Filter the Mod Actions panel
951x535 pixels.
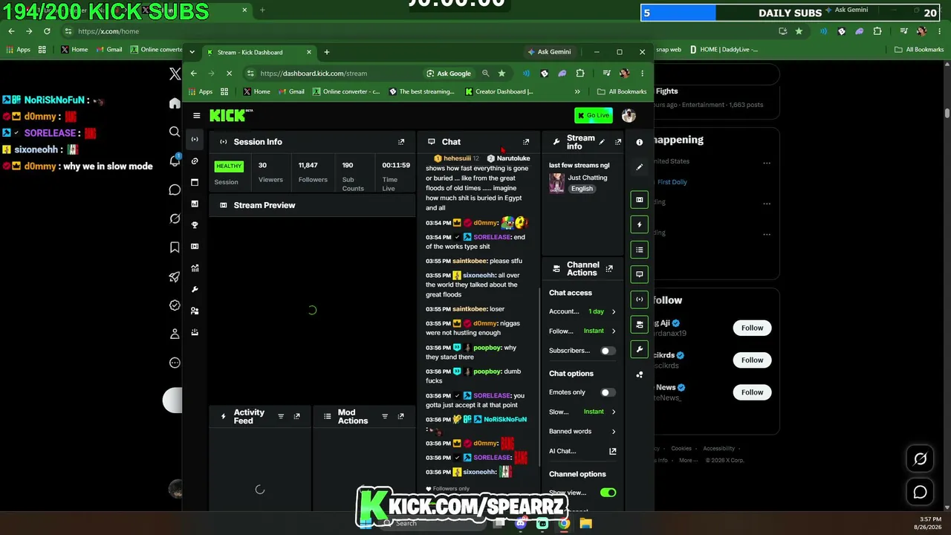pyautogui.click(x=385, y=416)
